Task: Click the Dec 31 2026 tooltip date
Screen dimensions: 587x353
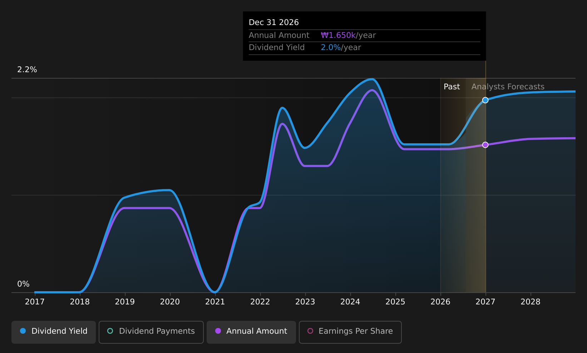Action: (x=274, y=23)
